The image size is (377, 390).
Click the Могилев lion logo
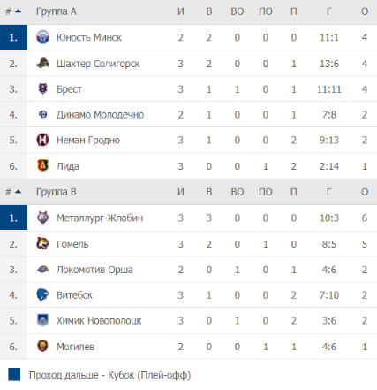coord(42,346)
